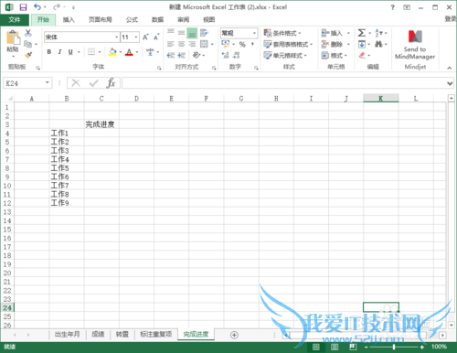The height and width of the screenshot is (353, 457).
Task: Open the font size dropdown showing 11
Action: (136, 37)
